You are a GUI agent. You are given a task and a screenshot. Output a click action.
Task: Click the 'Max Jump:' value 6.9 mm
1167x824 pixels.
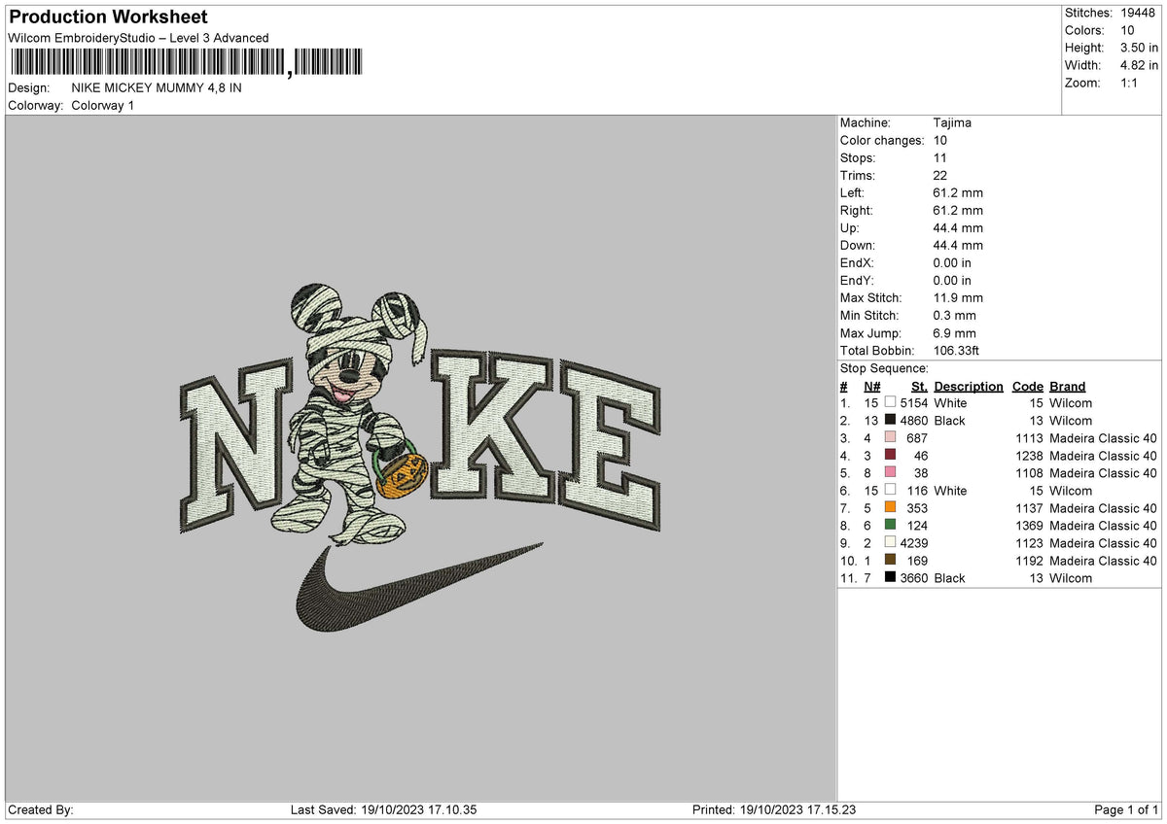pos(954,332)
